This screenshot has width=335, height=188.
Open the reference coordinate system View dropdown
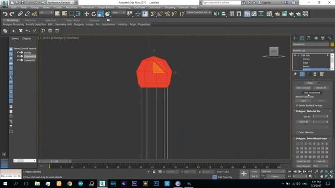[118, 13]
